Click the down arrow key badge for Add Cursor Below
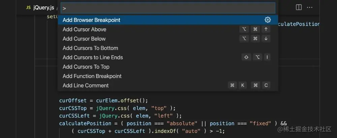The width and height of the screenshot is (337, 138). [266, 39]
